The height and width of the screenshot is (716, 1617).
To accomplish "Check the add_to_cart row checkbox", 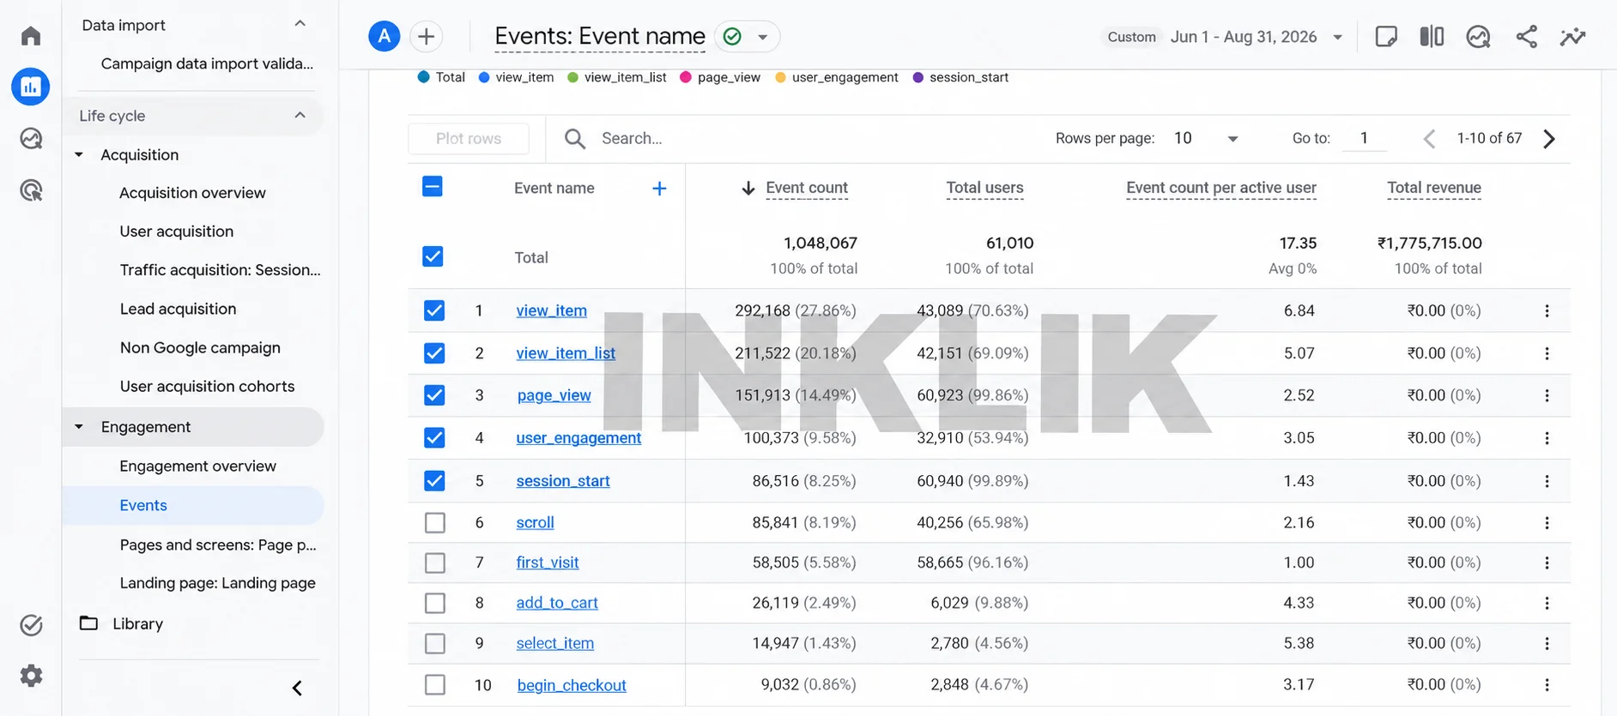I will click(435, 603).
